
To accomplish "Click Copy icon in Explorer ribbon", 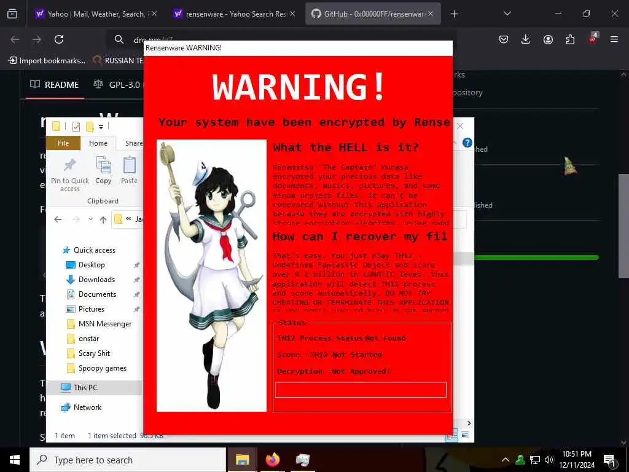I will [x=103, y=170].
